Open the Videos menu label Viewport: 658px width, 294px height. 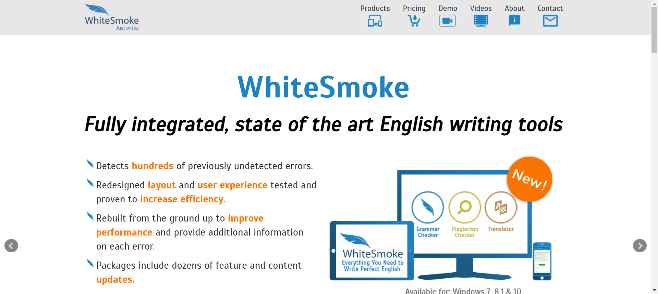pyautogui.click(x=481, y=9)
